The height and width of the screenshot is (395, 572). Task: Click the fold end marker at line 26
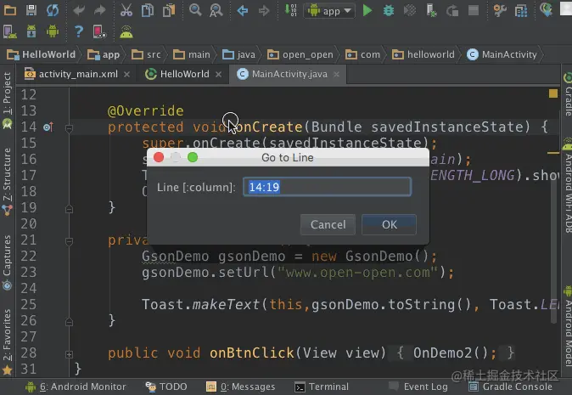[69, 322]
